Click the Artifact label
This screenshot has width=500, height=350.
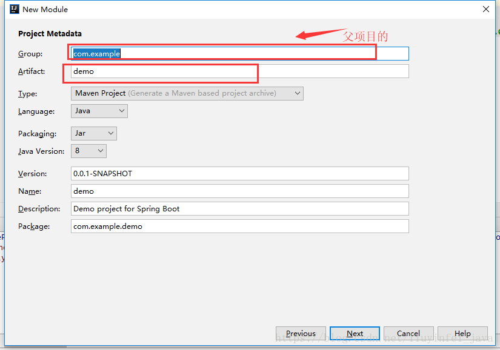click(x=32, y=71)
